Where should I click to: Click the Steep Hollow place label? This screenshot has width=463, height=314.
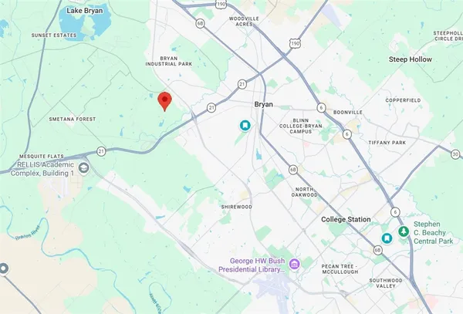click(x=411, y=59)
